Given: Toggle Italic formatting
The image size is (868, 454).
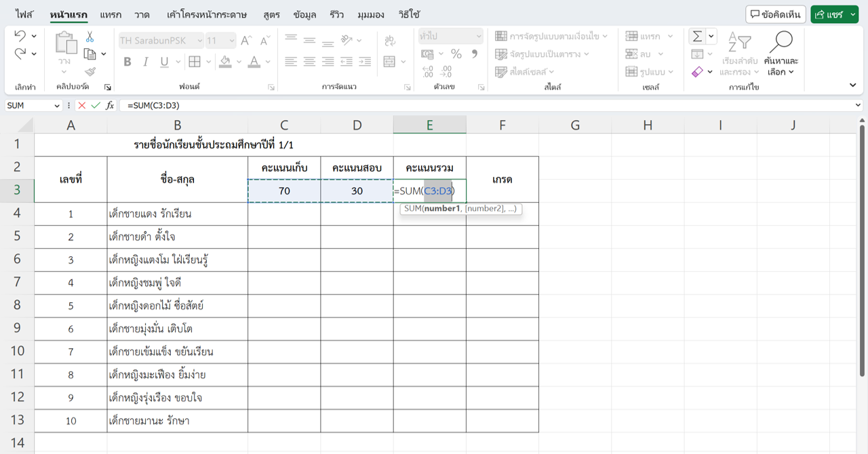Looking at the screenshot, I should (145, 62).
